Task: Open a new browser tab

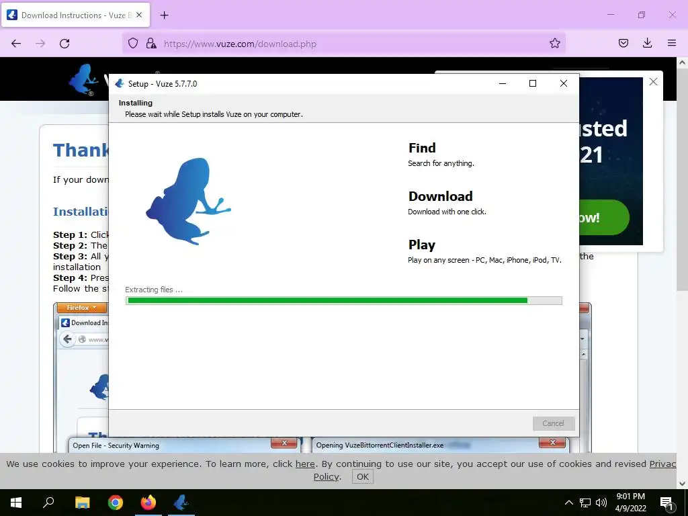Action: (x=164, y=15)
